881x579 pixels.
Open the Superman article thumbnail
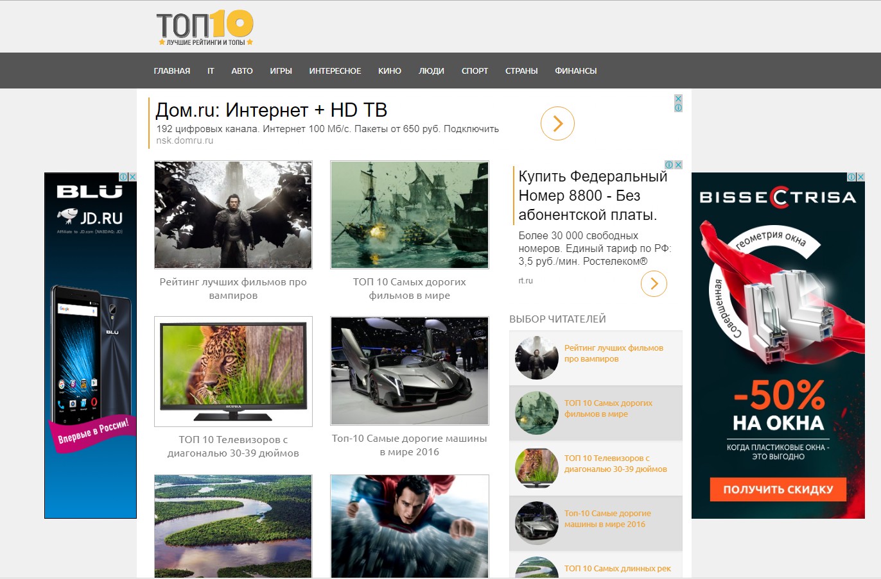410,526
